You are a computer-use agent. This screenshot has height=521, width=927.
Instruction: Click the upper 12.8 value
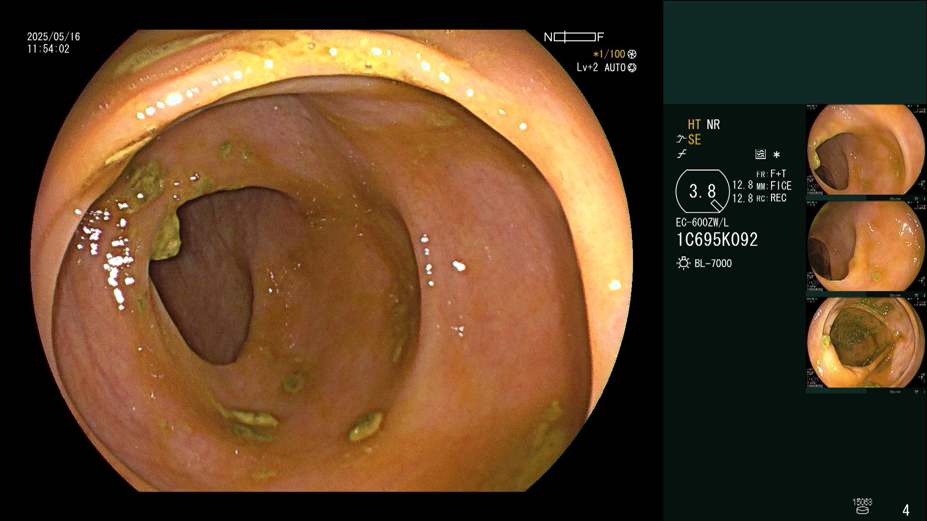pos(743,185)
